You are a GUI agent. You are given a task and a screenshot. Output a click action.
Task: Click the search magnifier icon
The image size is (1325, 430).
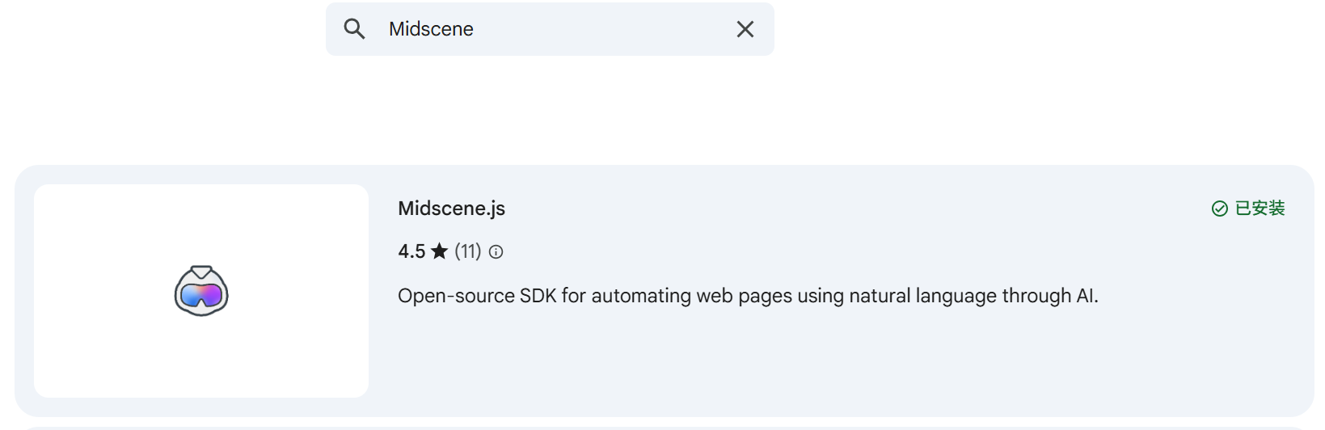tap(354, 29)
